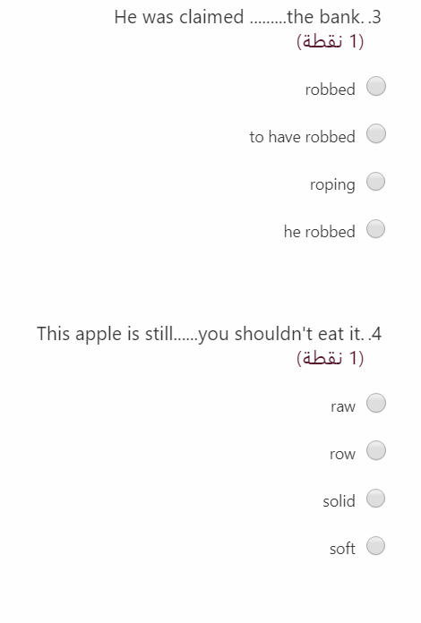Screen dimensions: 421x623
Task: Click question 4 text about the apple
Action: 209,334
